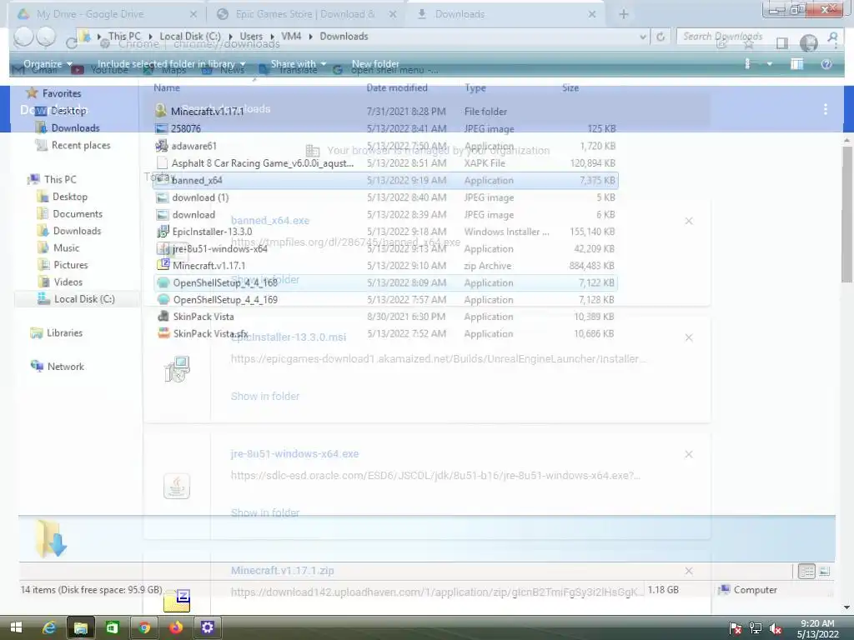Open a new Chrome tab

(624, 14)
